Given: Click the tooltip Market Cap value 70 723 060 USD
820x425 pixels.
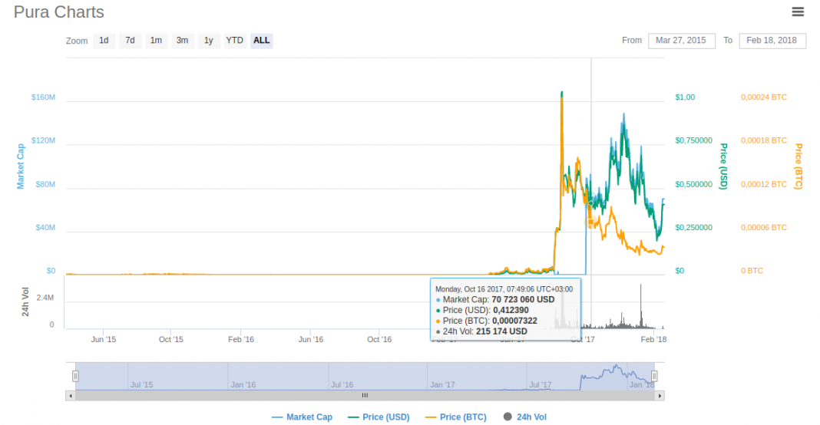Looking at the screenshot, I should pos(523,299).
